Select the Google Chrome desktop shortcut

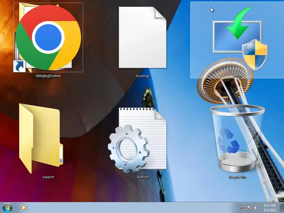(48, 37)
